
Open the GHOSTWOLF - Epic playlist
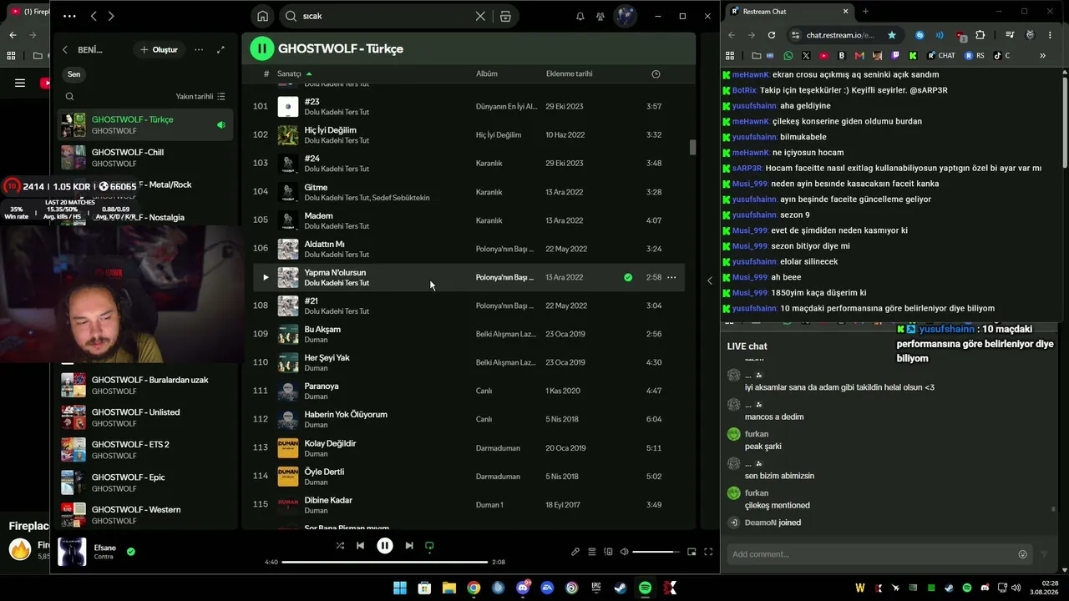[145, 482]
